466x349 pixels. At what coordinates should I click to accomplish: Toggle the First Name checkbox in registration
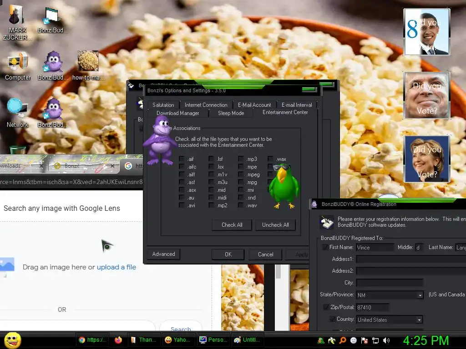(x=325, y=247)
